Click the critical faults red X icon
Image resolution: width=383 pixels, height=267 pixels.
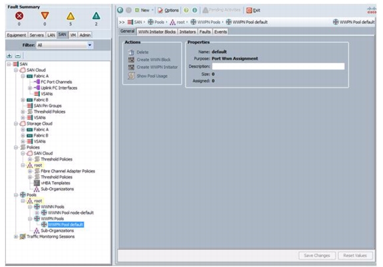point(19,16)
